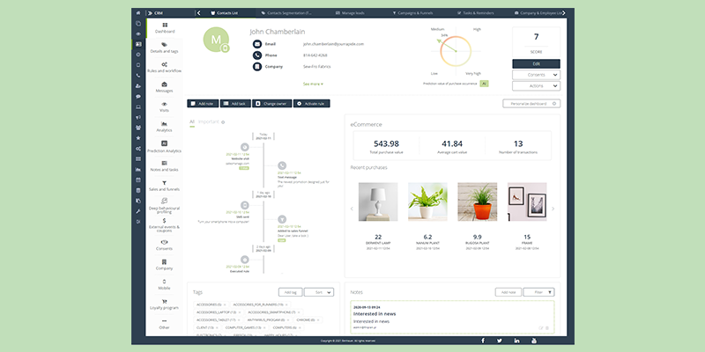Image resolution: width=705 pixels, height=352 pixels.
Task: Click the Facebook icon in the footer
Action: (x=482, y=340)
